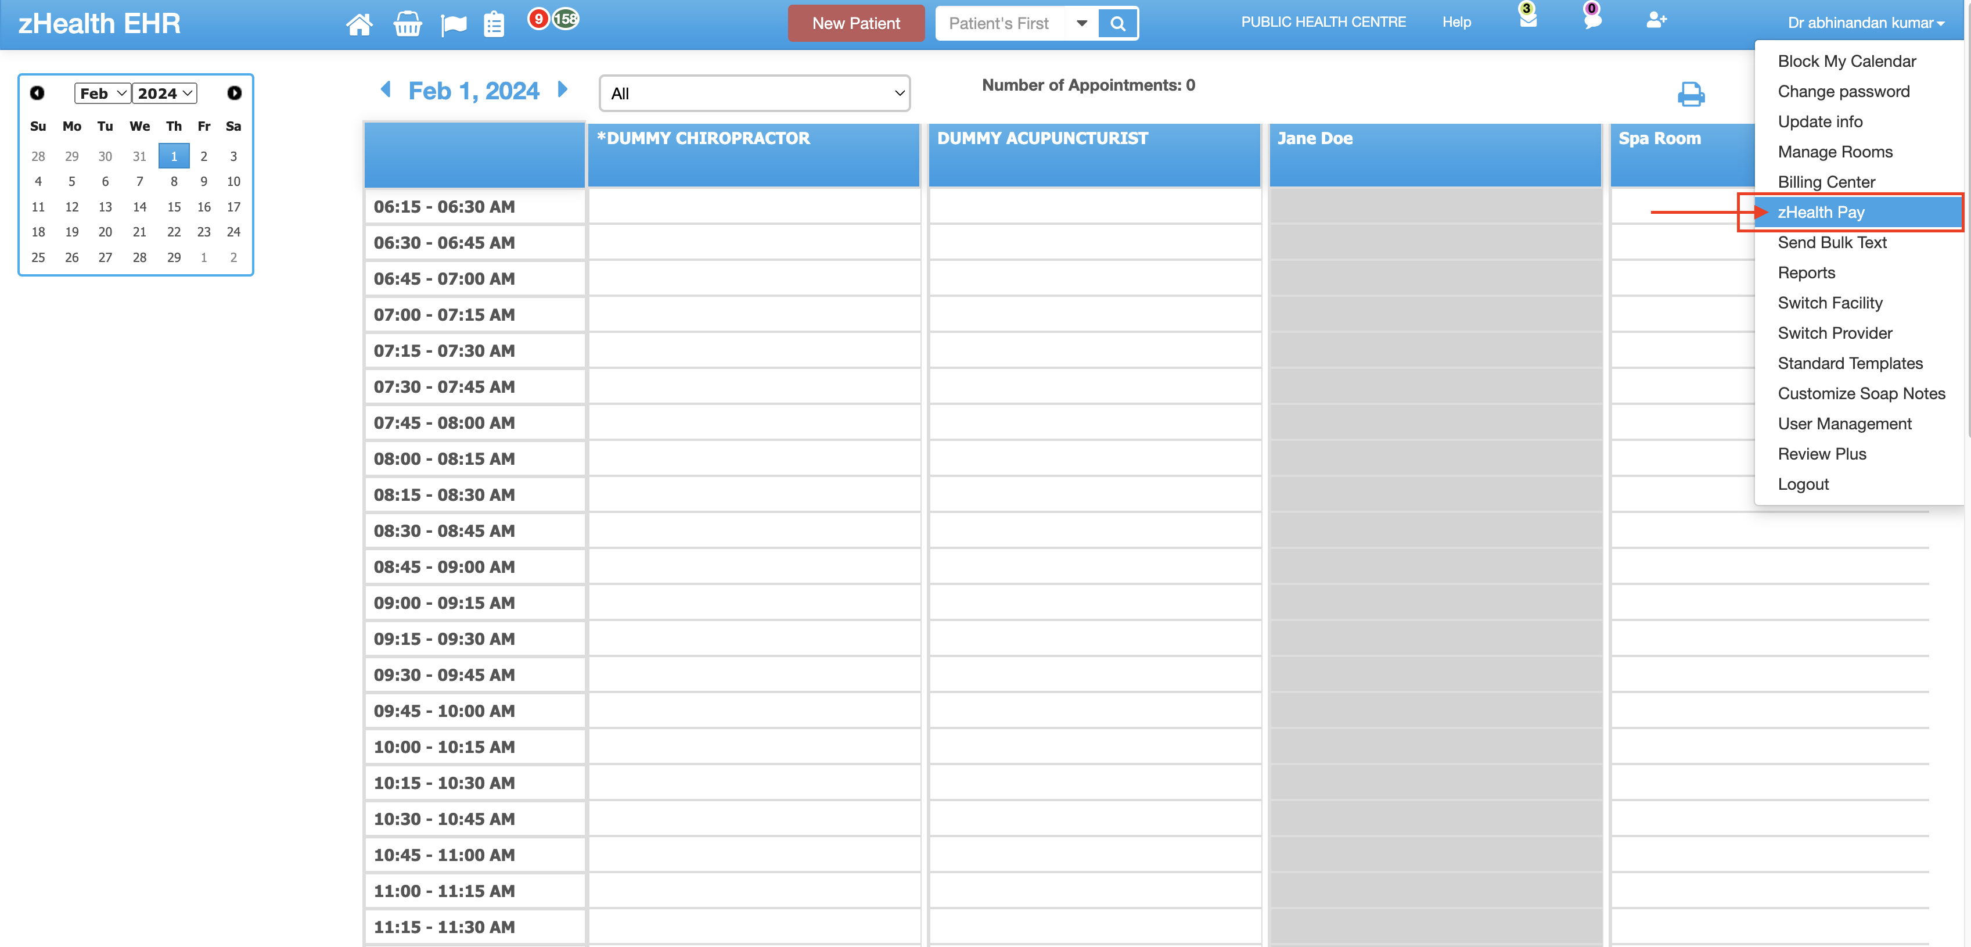The width and height of the screenshot is (1971, 947).
Task: Go to previous day arrow beside date
Action: pos(386,89)
